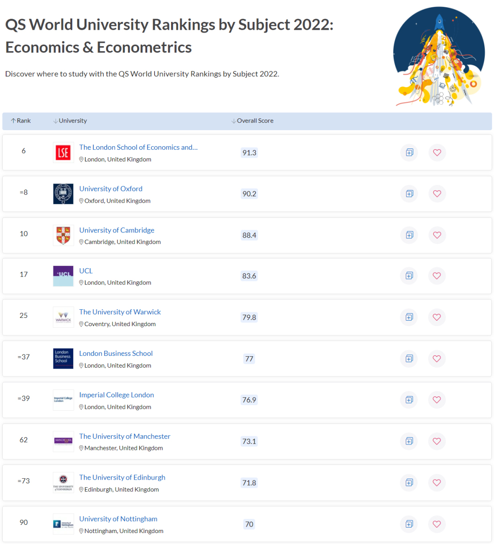
Task: Open the UCL profile link
Action: pos(86,270)
